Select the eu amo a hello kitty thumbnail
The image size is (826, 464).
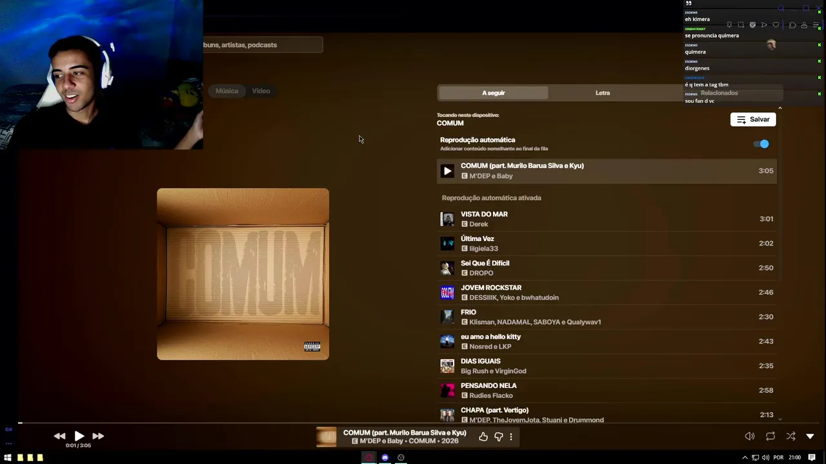[447, 342]
